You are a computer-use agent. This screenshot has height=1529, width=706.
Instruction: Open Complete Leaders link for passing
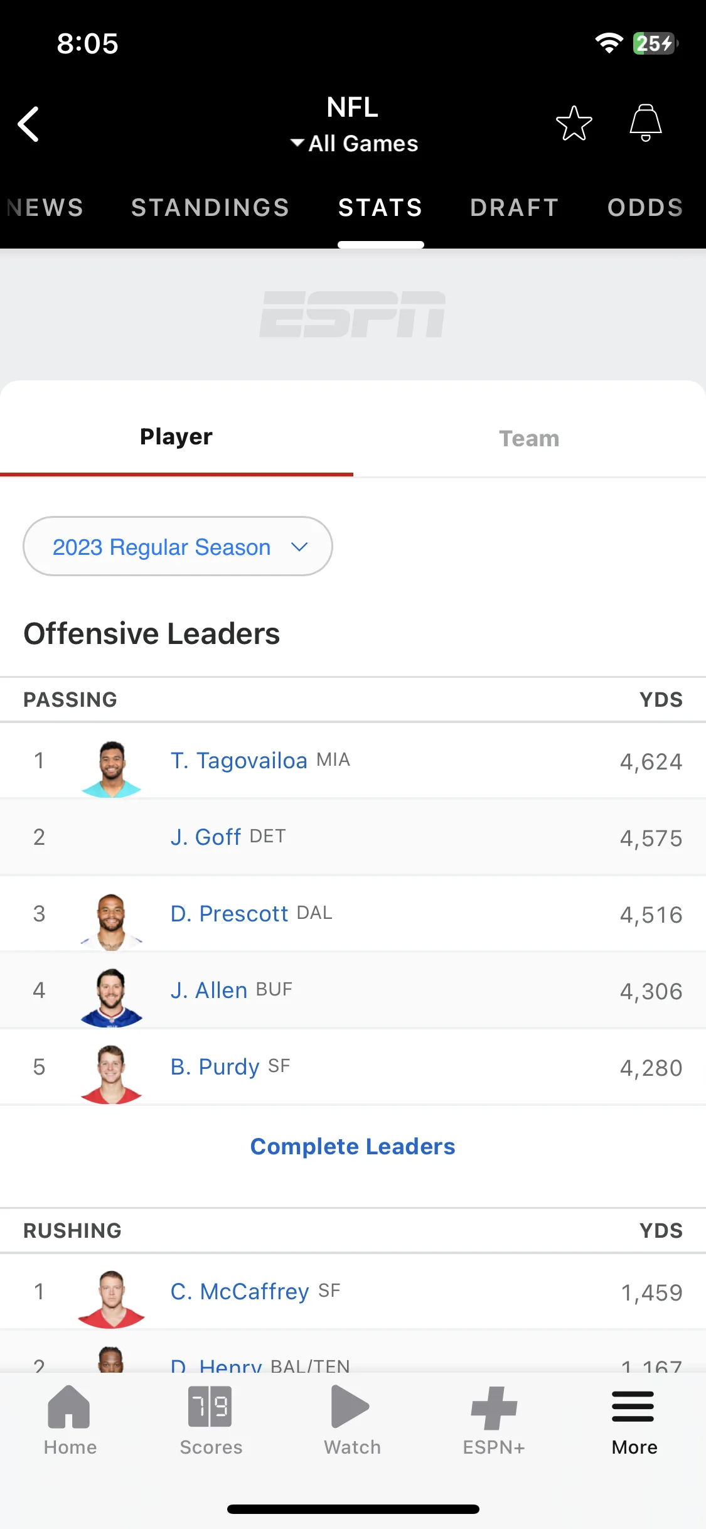(x=353, y=1146)
